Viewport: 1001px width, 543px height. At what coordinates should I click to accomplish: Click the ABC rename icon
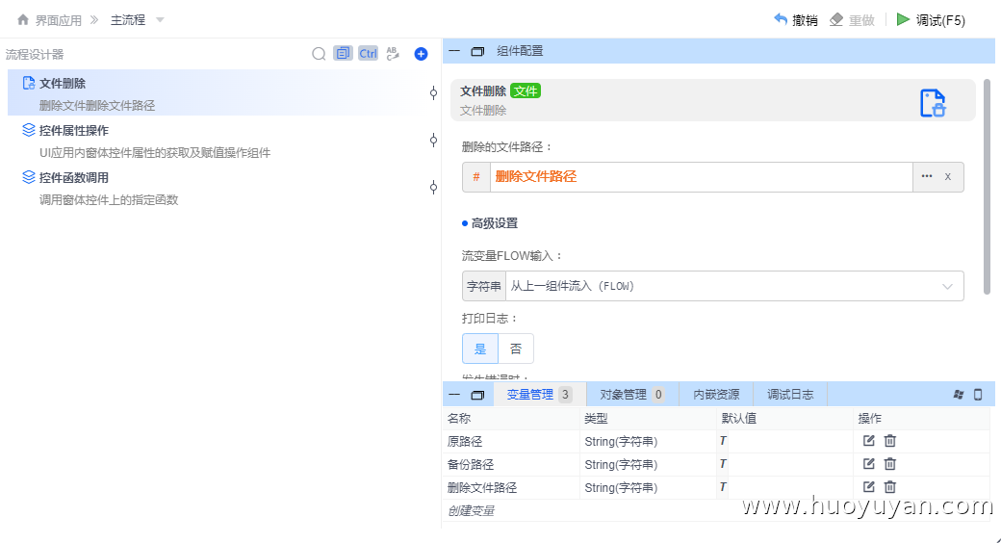click(x=393, y=54)
